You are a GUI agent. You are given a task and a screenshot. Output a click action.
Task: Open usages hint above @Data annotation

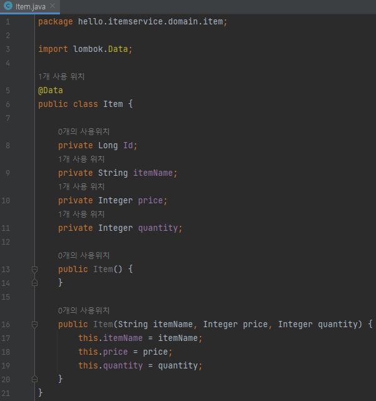pos(61,76)
